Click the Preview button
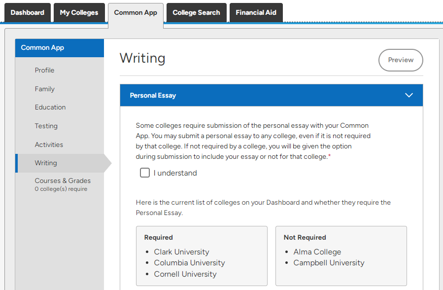 point(401,60)
